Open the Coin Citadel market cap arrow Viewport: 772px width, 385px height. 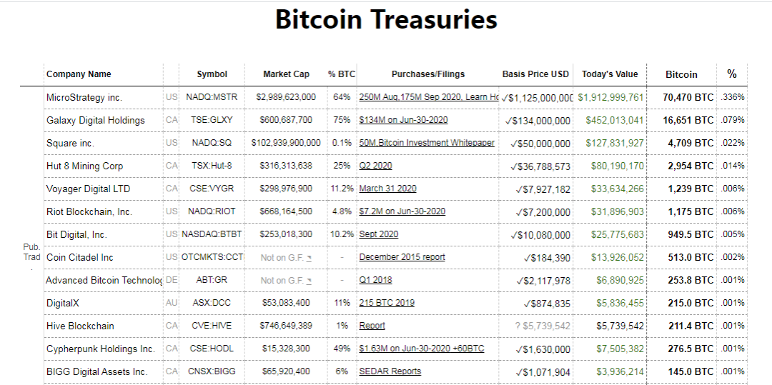[309, 258]
